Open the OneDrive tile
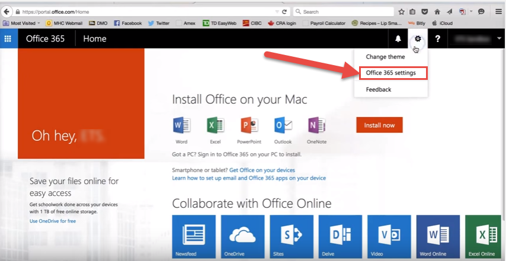The image size is (506, 261). tap(243, 237)
